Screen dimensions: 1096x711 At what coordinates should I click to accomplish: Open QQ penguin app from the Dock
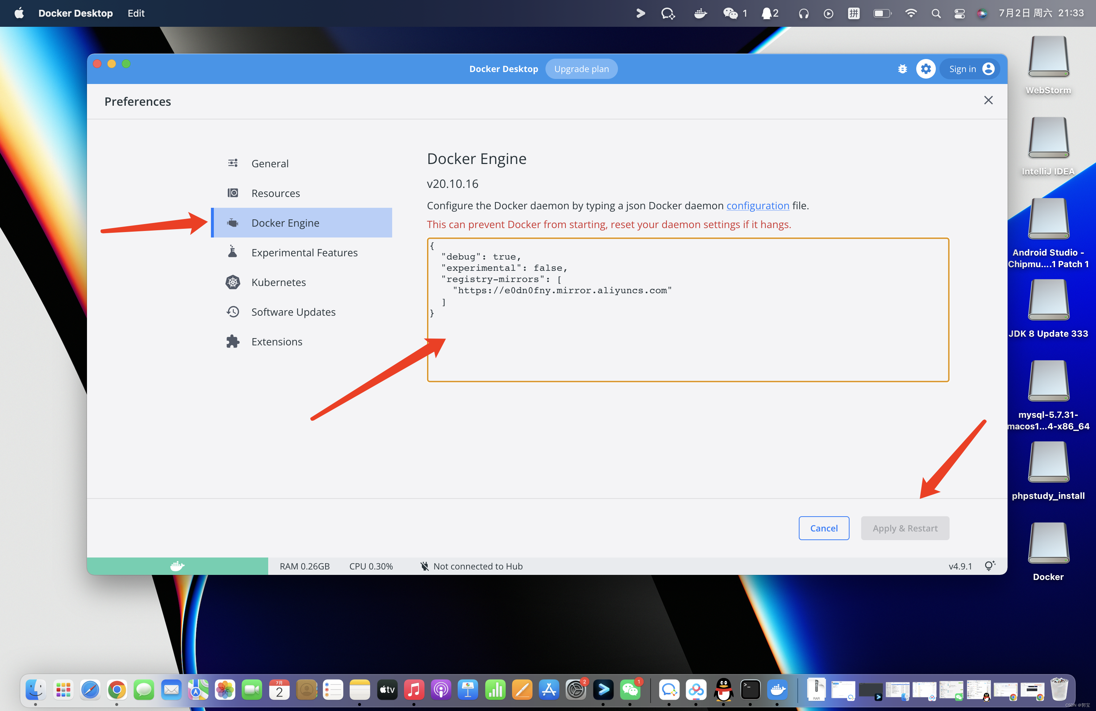[723, 690]
